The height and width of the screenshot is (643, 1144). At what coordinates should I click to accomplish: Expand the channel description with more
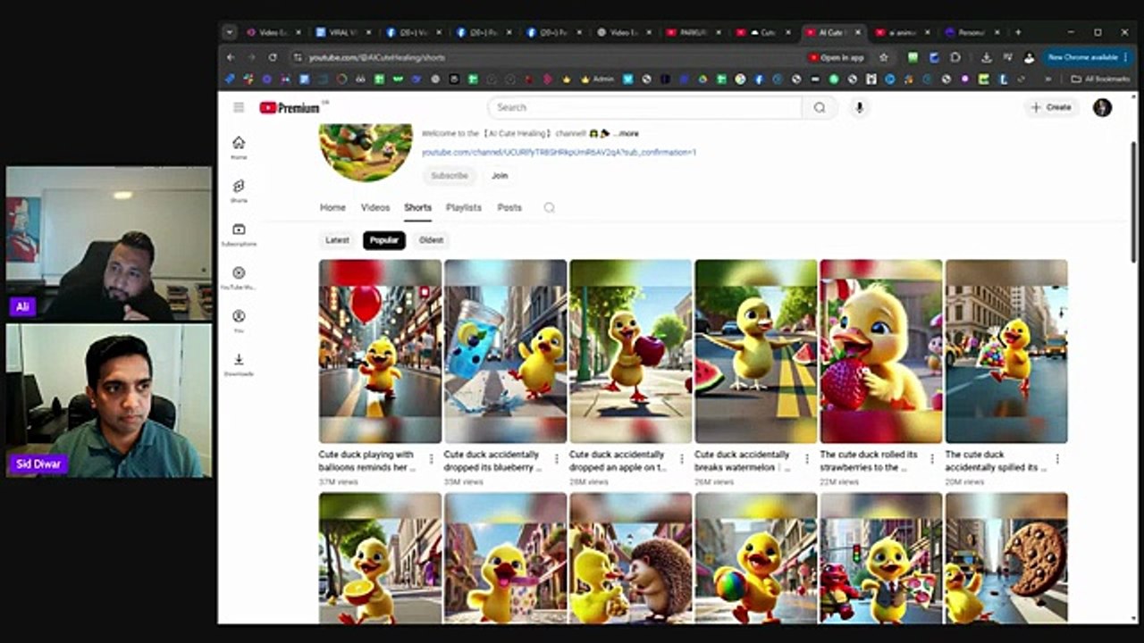pos(626,134)
